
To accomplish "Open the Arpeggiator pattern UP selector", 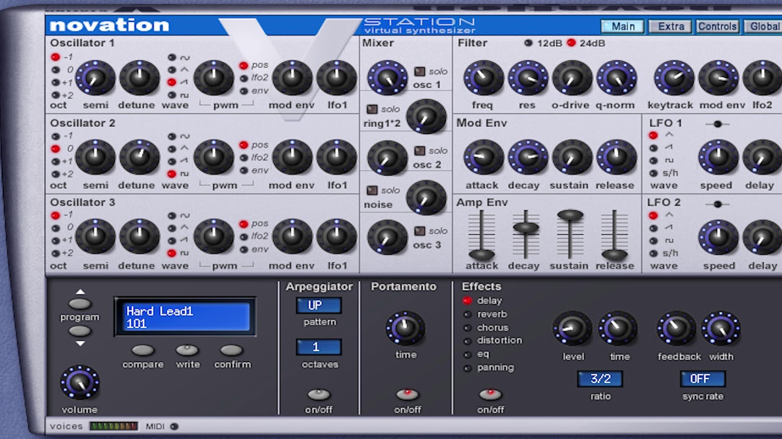I will tap(319, 305).
